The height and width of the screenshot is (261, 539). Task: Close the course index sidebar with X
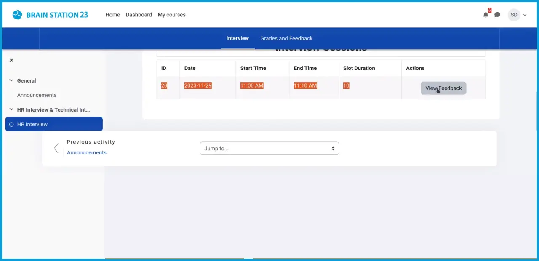click(11, 60)
